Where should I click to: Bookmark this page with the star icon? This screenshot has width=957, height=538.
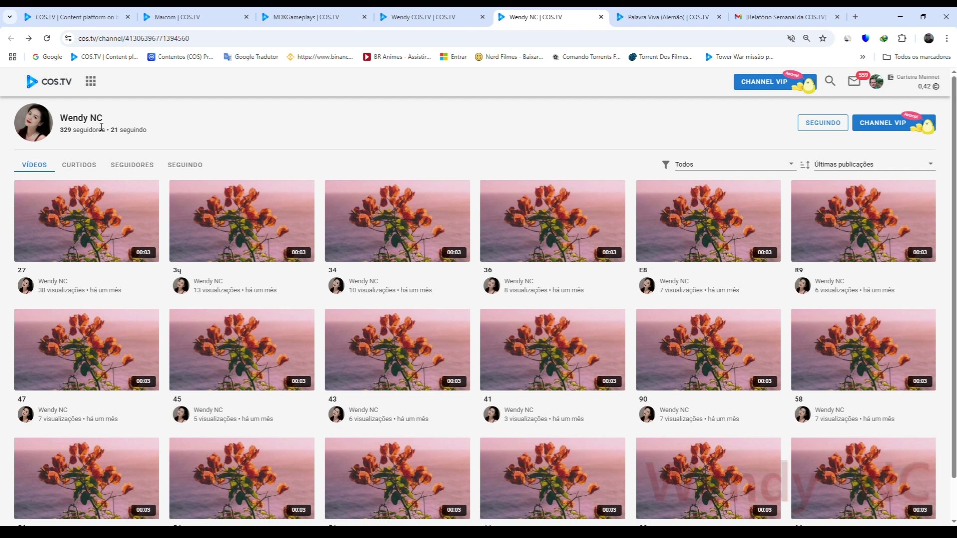pos(823,38)
